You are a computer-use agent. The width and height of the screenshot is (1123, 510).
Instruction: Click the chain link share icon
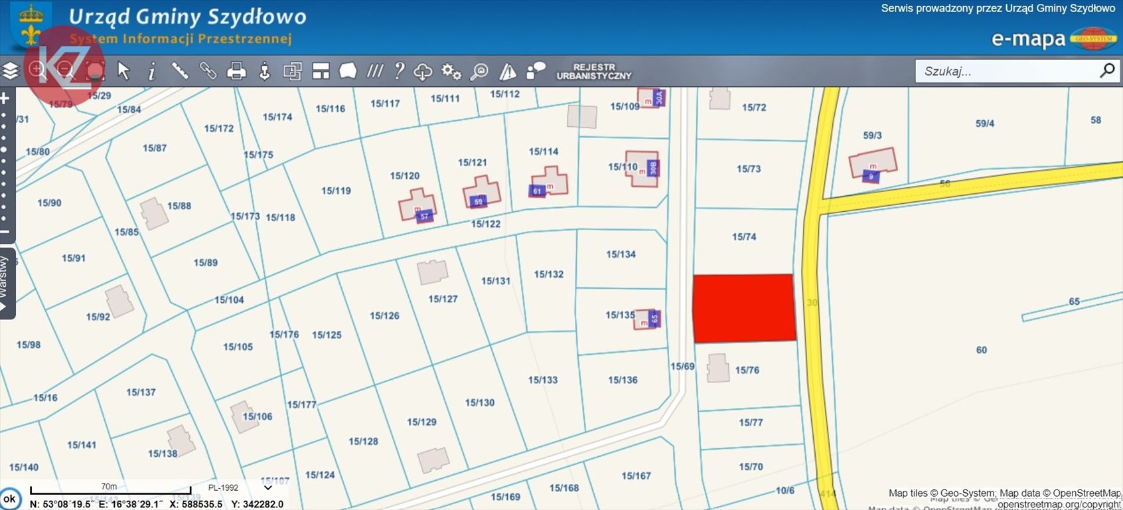[208, 70]
